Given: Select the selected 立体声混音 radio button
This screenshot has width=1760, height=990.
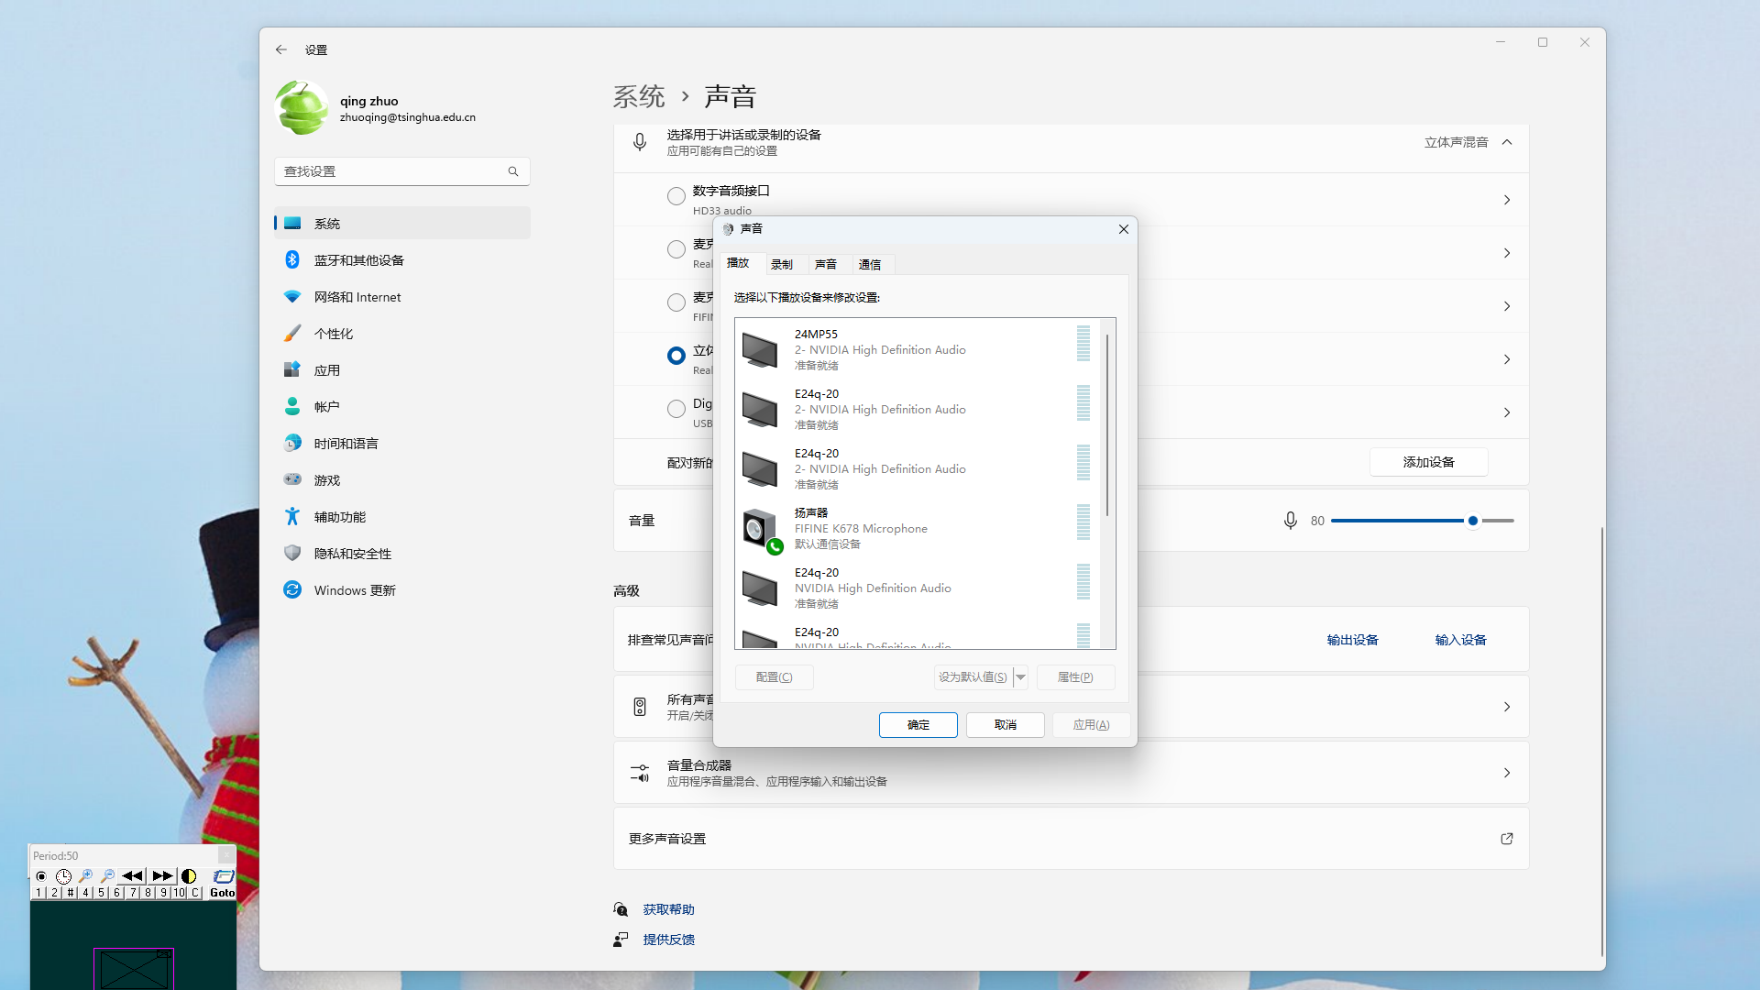Looking at the screenshot, I should (676, 356).
